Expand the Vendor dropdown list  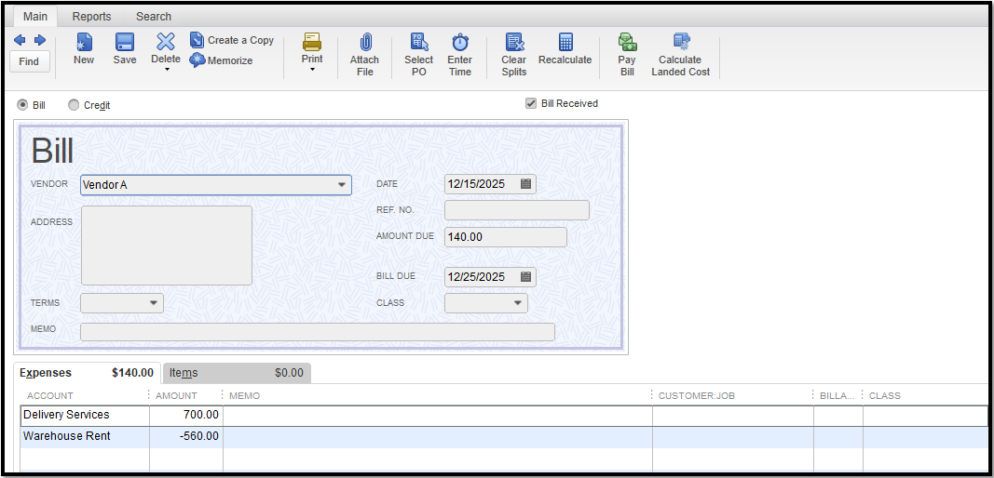click(341, 185)
